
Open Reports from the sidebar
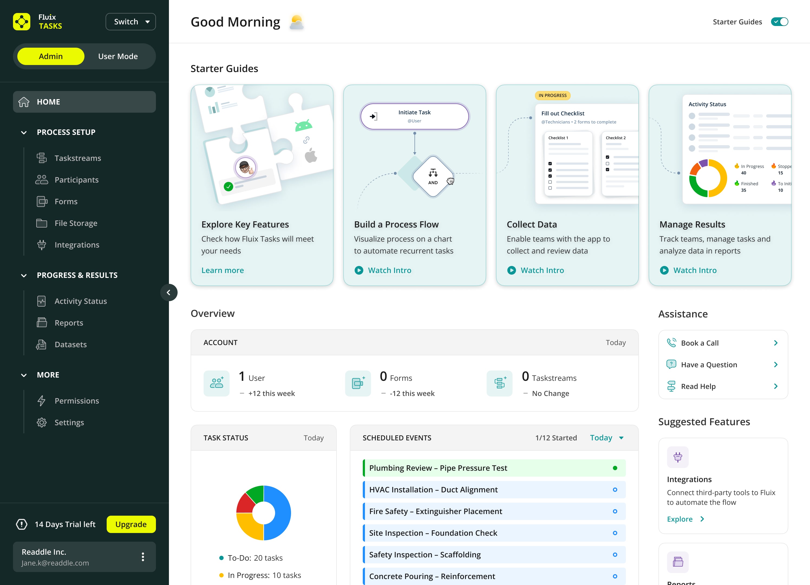pyautogui.click(x=69, y=322)
